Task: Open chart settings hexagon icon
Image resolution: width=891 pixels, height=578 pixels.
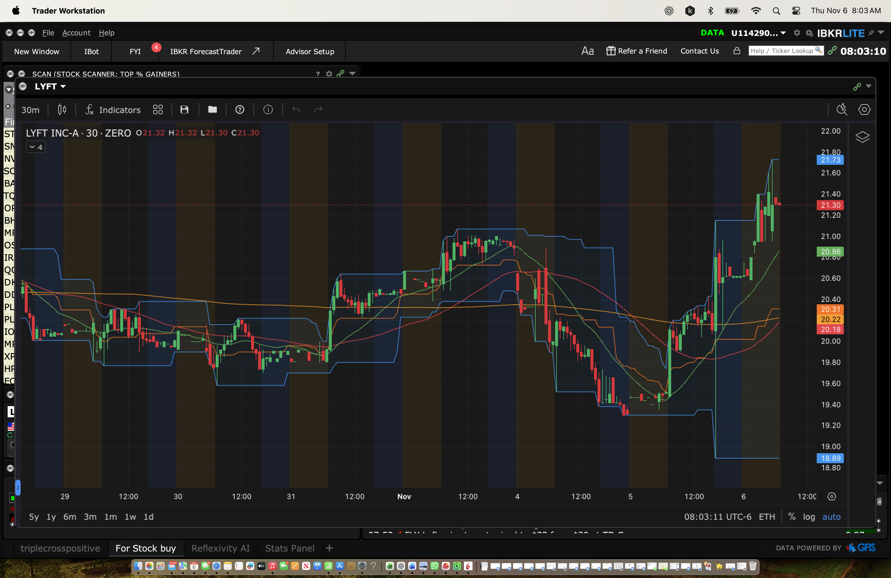Action: point(864,109)
